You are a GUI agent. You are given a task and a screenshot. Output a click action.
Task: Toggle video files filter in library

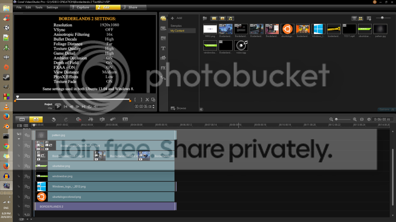(213, 18)
